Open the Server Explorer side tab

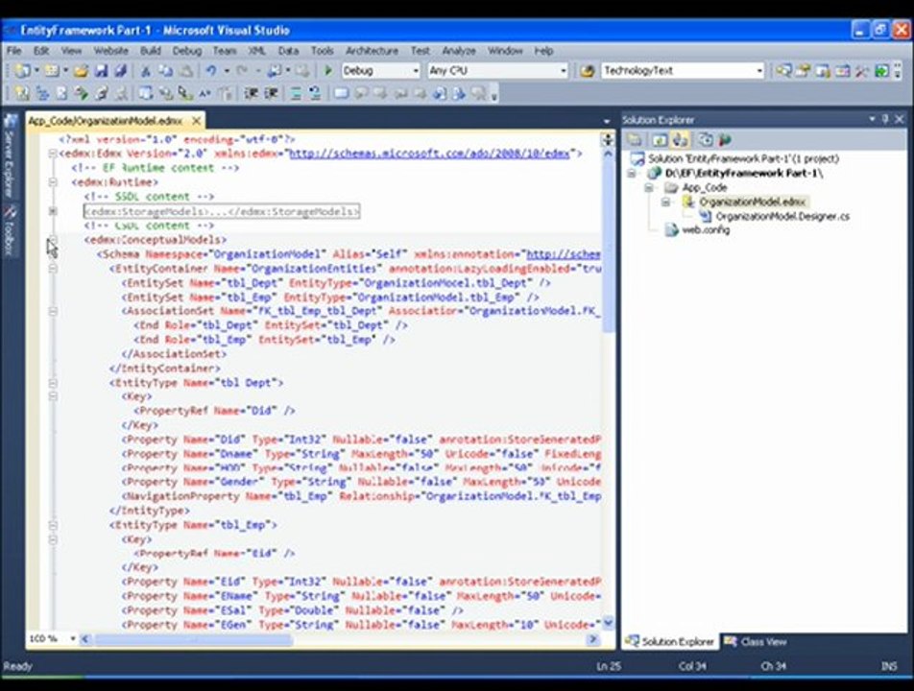tap(10, 155)
